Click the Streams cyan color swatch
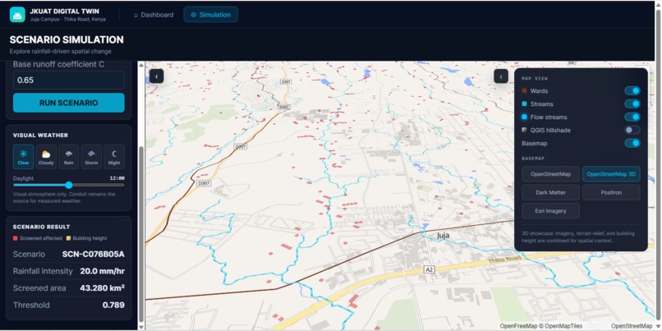Image resolution: width=662 pixels, height=331 pixels. (524, 103)
